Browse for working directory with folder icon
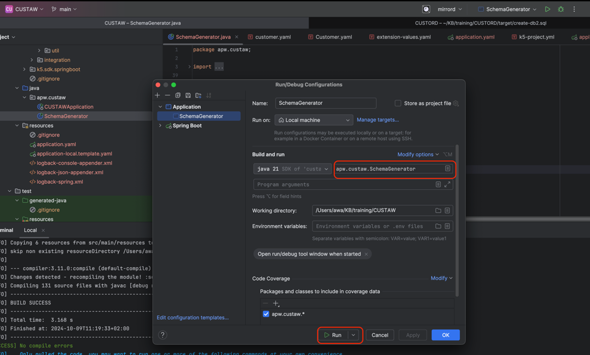This screenshot has height=355, width=590. tap(438, 211)
